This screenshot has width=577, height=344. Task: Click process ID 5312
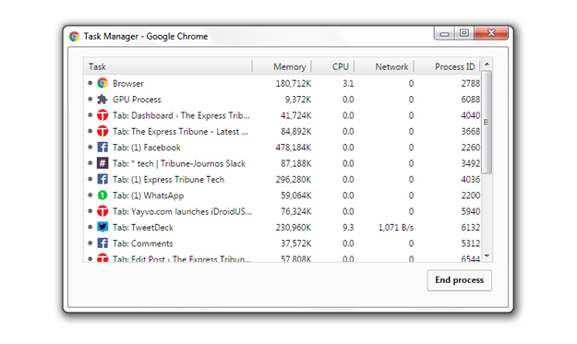click(471, 243)
